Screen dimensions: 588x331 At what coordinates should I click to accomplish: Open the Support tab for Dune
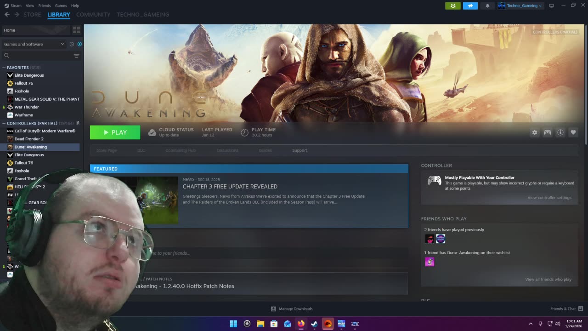tap(300, 150)
